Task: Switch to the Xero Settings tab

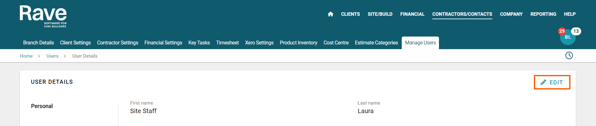Action: click(x=259, y=43)
